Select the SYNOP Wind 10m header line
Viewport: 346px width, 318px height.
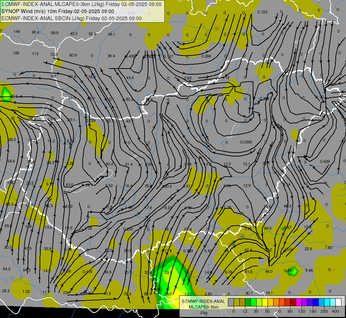coord(58,11)
